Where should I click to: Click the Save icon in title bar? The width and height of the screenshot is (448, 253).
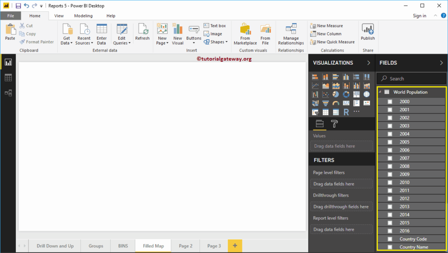pyautogui.click(x=18, y=6)
